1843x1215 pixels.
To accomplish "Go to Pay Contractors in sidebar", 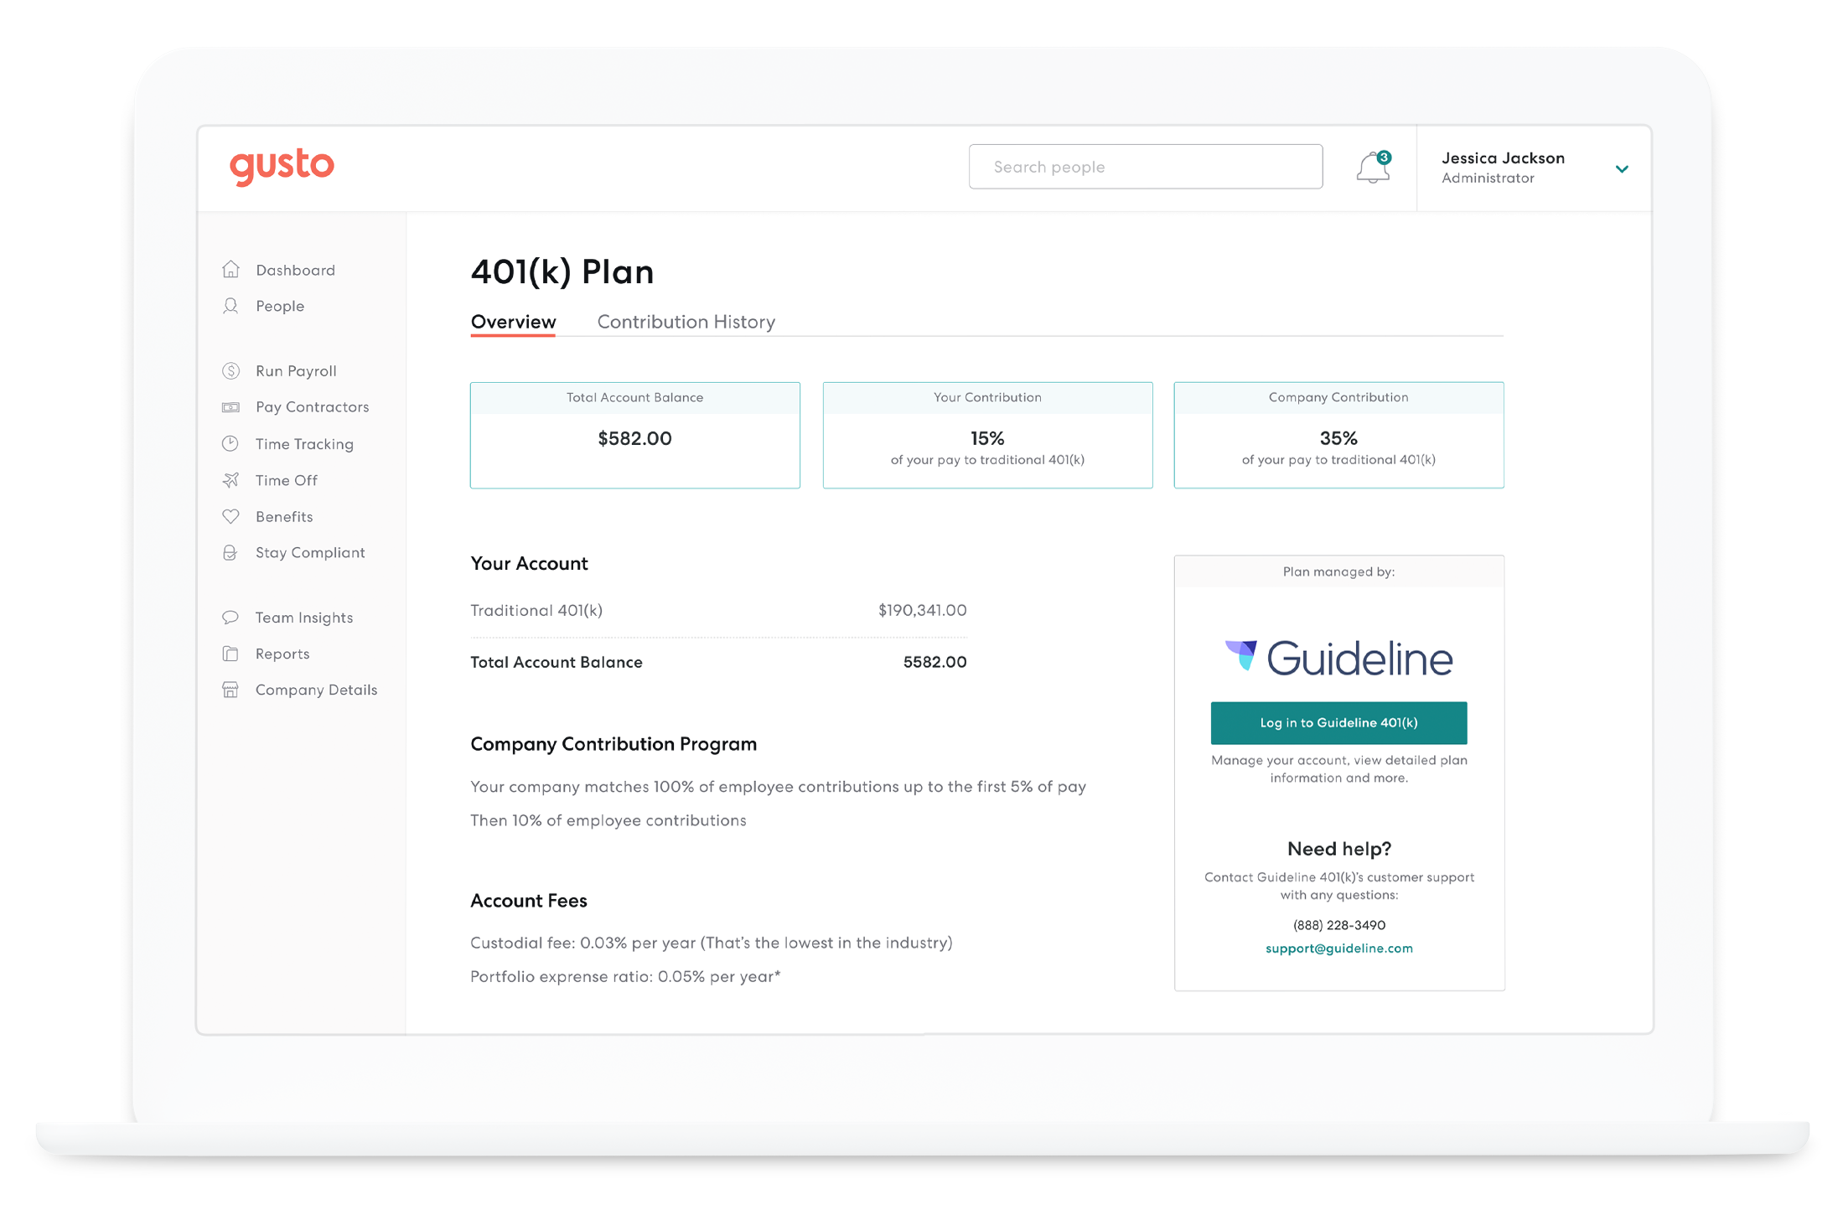I will (x=312, y=407).
